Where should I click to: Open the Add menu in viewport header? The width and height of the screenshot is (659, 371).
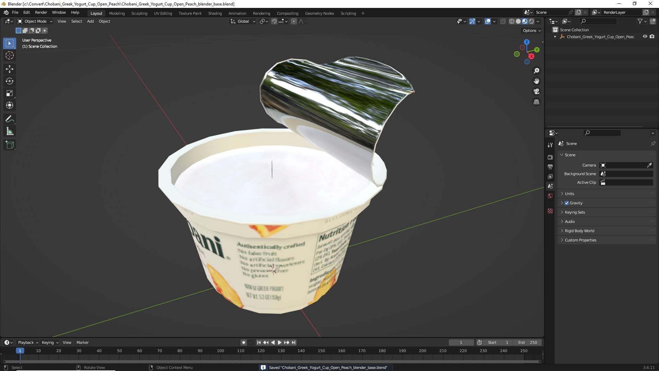[90, 21]
